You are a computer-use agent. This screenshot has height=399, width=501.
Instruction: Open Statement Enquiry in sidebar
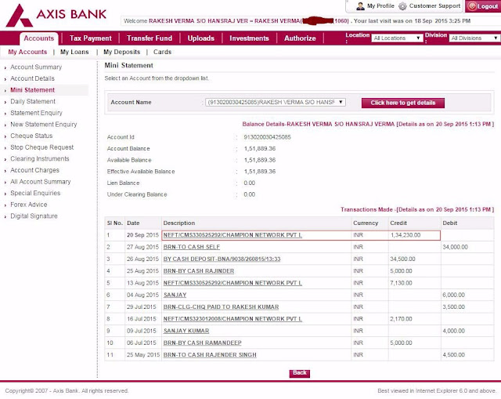tap(37, 113)
